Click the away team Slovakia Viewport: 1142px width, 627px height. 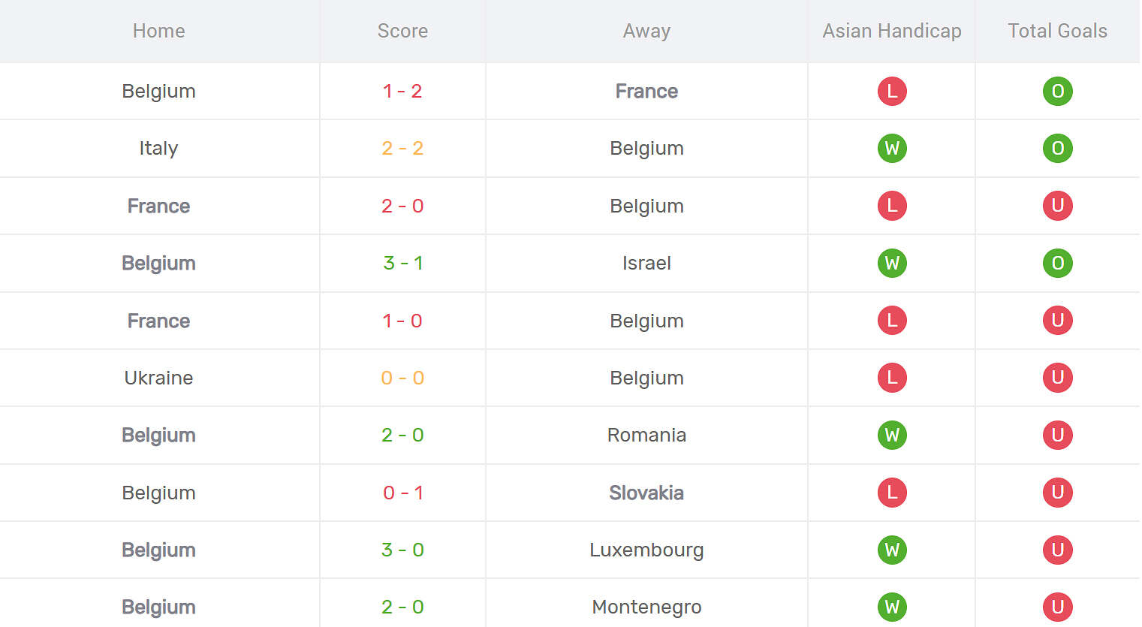coord(646,493)
